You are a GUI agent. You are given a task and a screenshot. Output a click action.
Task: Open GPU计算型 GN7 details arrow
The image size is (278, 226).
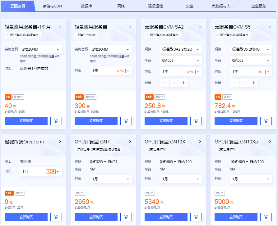(x=130, y=142)
